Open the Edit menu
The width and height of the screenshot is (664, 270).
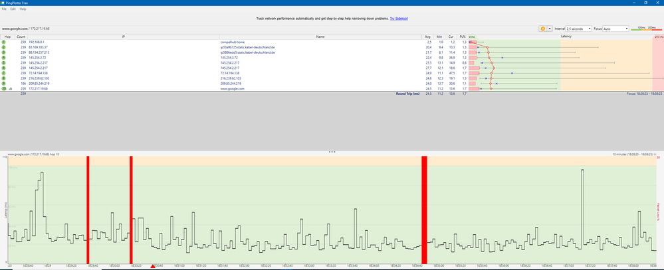coord(13,9)
